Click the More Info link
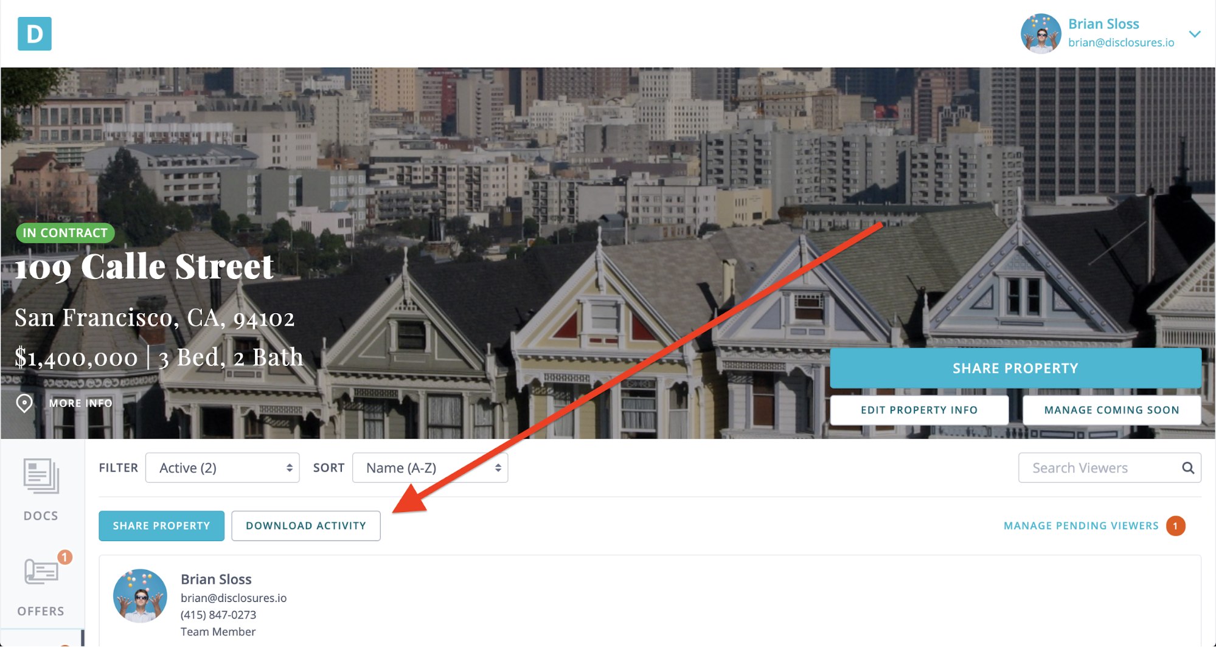1216x647 pixels. click(81, 403)
